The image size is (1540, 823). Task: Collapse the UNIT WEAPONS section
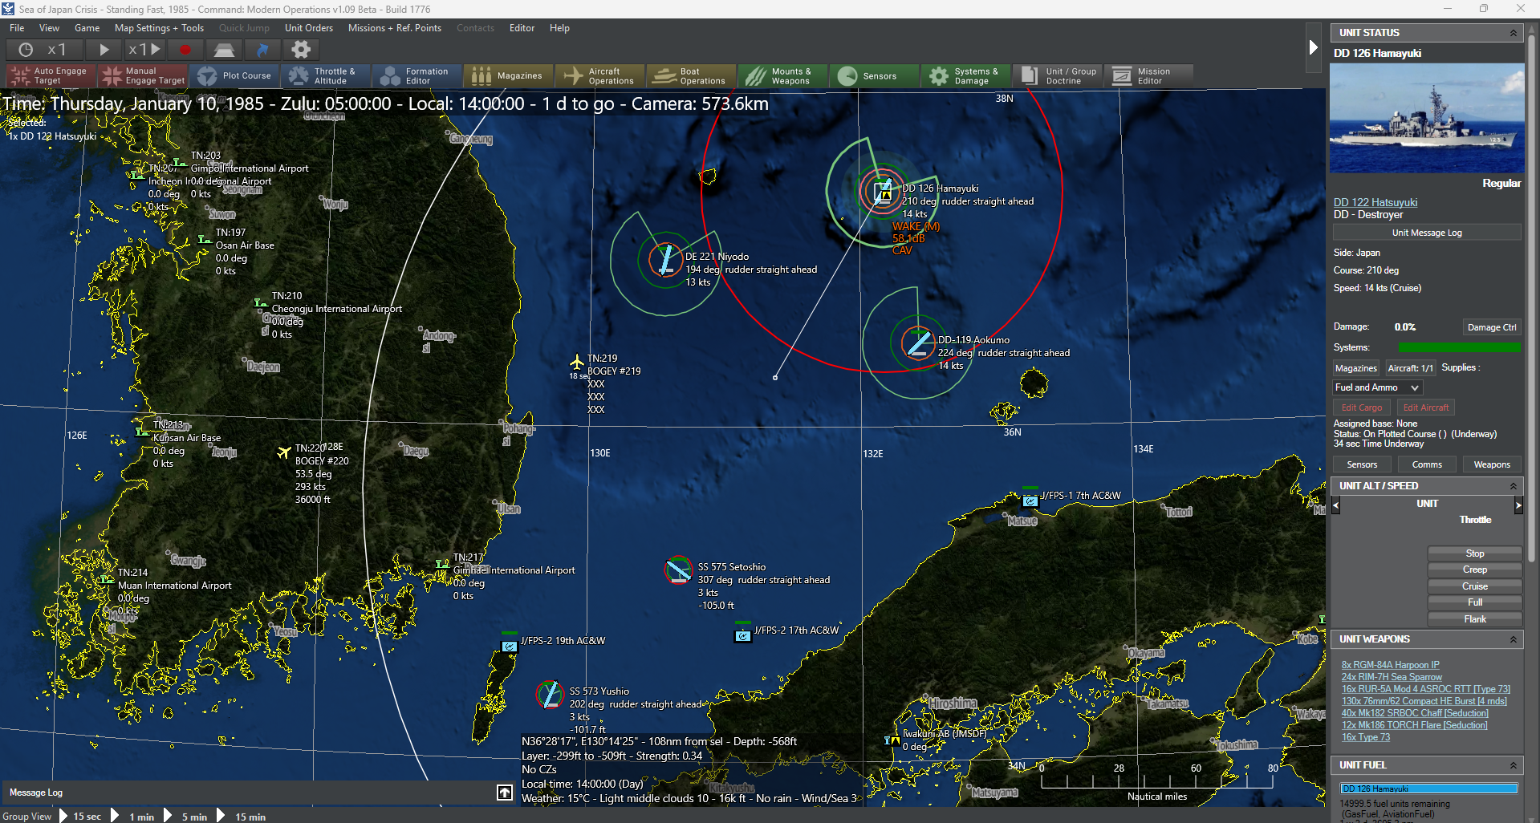click(x=1513, y=639)
